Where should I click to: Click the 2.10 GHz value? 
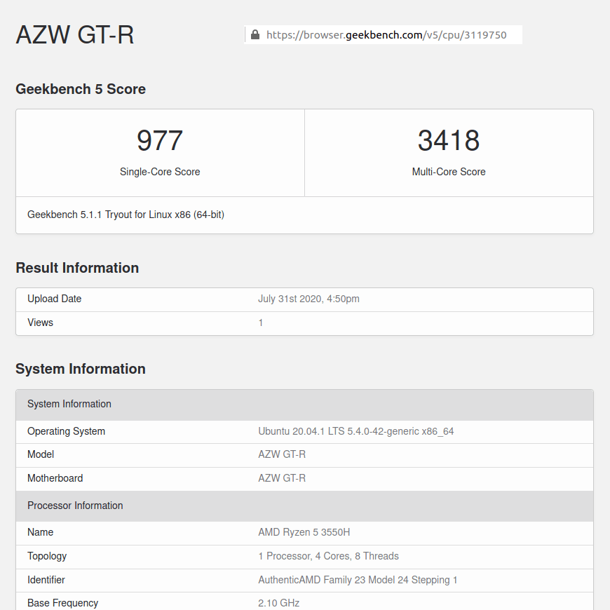pyautogui.click(x=279, y=603)
